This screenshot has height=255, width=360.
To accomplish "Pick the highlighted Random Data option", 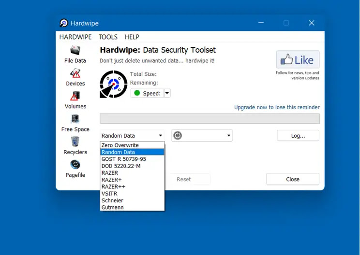I will pos(132,152).
